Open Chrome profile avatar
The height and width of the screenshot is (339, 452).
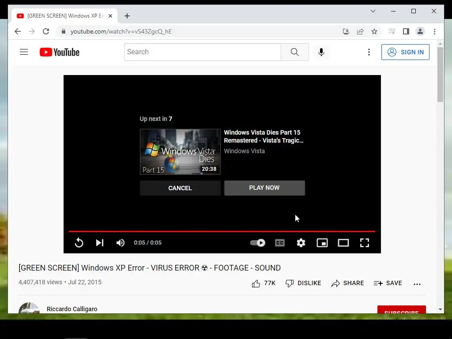tap(420, 31)
